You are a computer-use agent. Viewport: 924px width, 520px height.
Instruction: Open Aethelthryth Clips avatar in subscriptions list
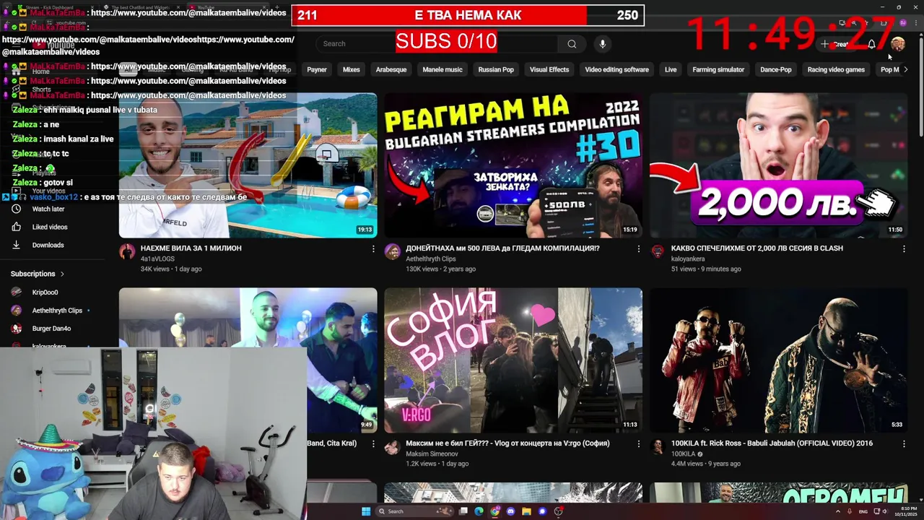coord(16,311)
